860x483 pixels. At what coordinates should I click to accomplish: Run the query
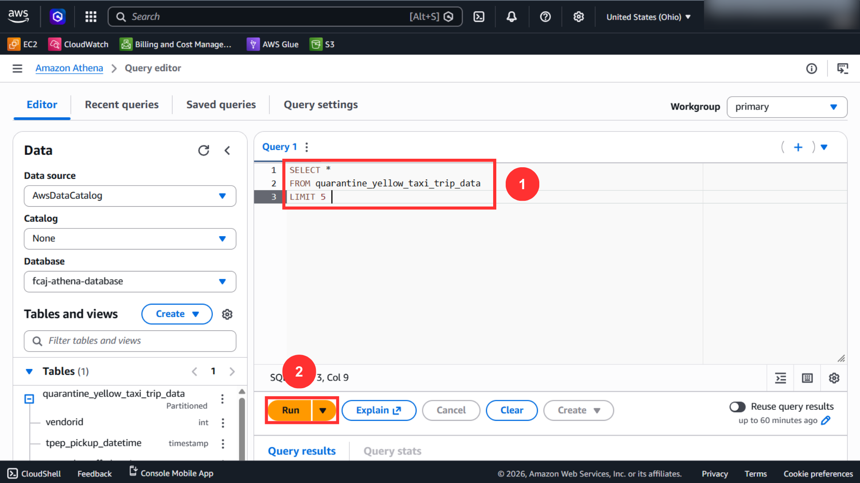click(x=290, y=411)
